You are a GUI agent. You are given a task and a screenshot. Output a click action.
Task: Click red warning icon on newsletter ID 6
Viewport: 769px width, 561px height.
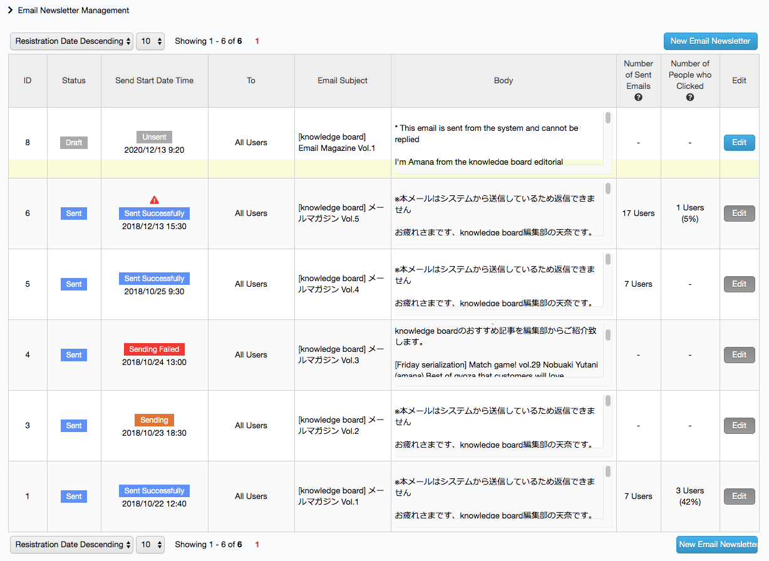pyautogui.click(x=155, y=200)
